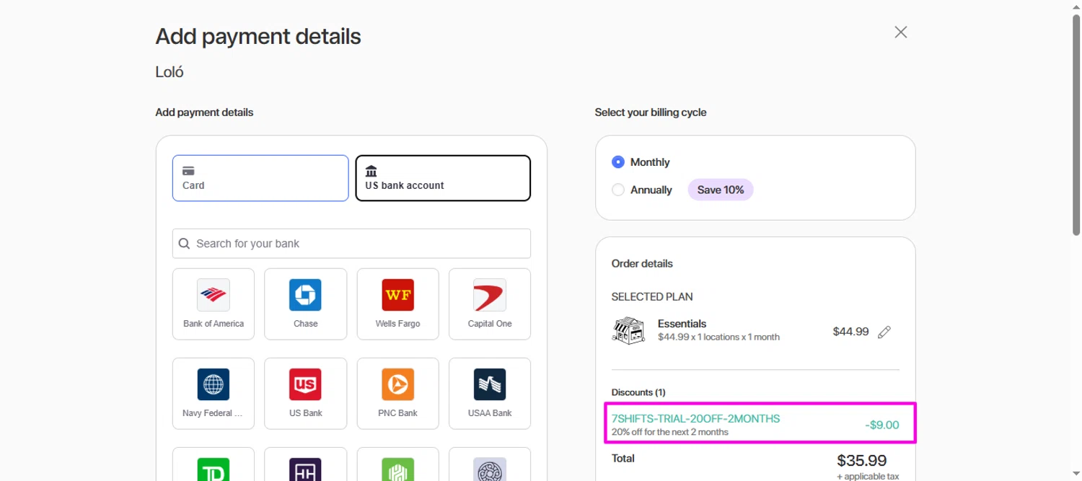Image resolution: width=1082 pixels, height=481 pixels.
Task: Select Monthly billing cycle
Action: pos(618,162)
